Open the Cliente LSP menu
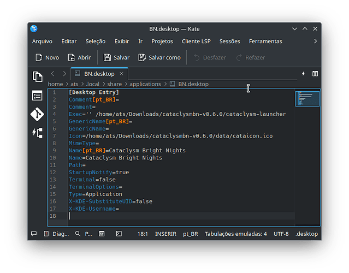 pyautogui.click(x=196, y=41)
